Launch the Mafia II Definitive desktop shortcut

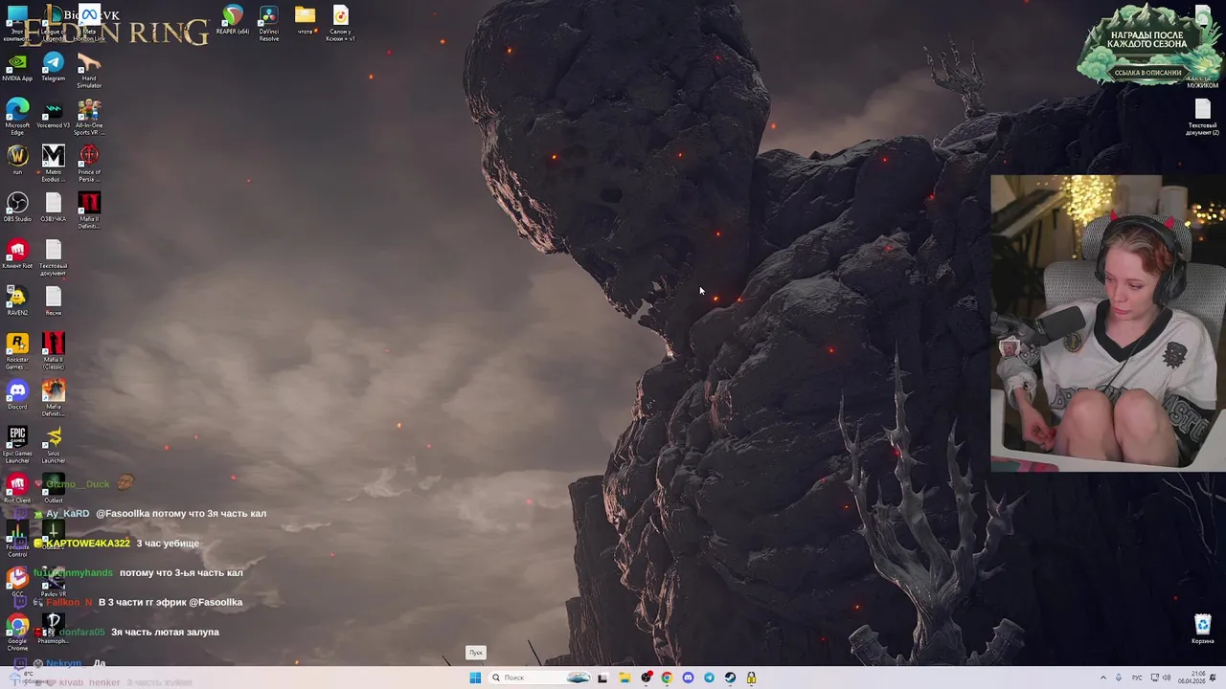click(89, 211)
